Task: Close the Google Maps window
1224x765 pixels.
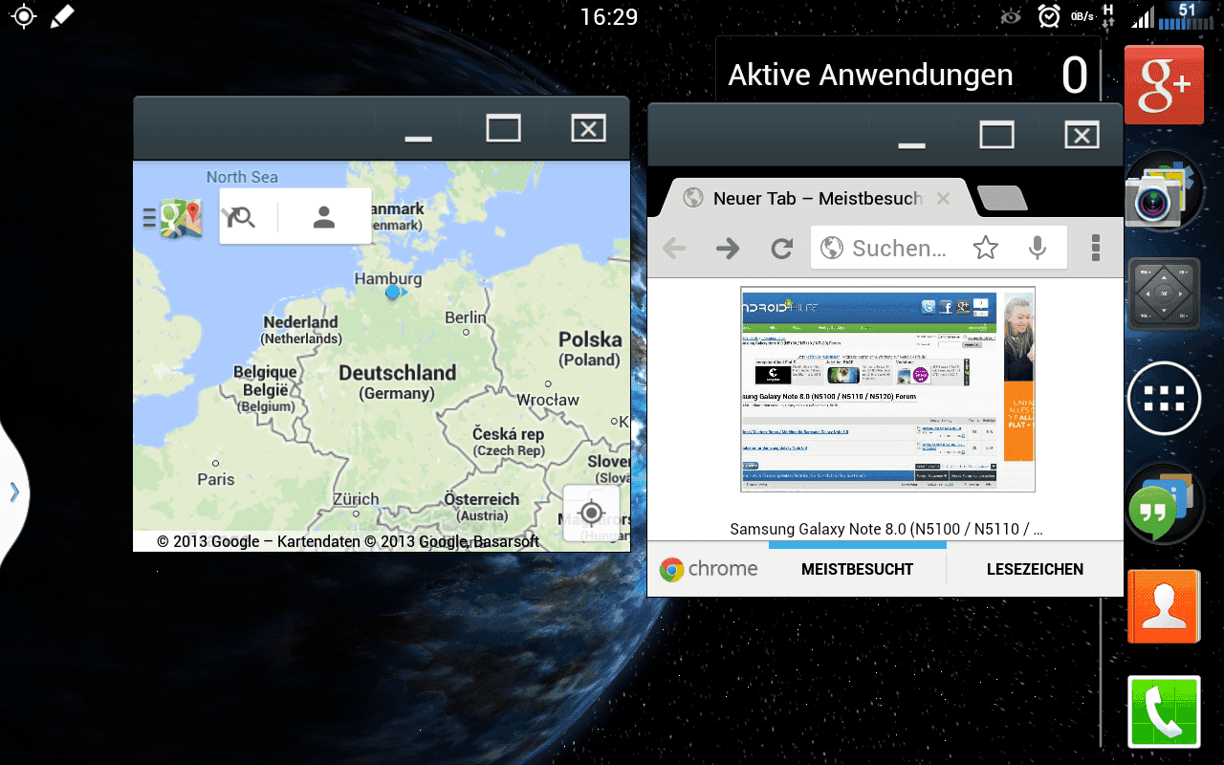Action: point(588,128)
